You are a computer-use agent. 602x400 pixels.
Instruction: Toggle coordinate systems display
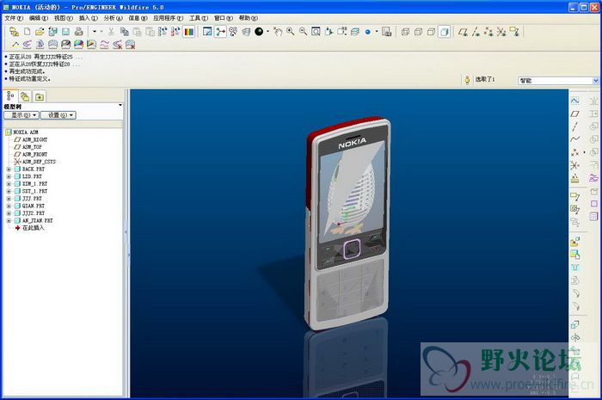(501, 32)
